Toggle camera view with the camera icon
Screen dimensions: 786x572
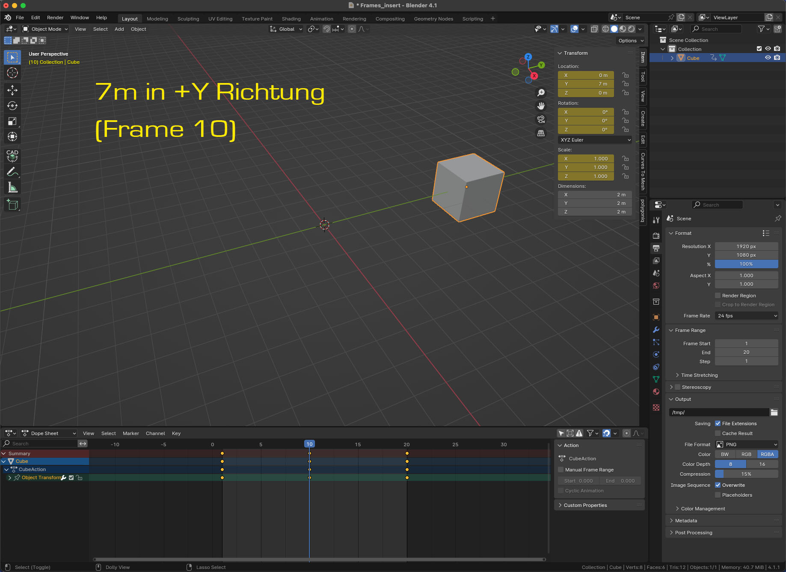point(541,119)
